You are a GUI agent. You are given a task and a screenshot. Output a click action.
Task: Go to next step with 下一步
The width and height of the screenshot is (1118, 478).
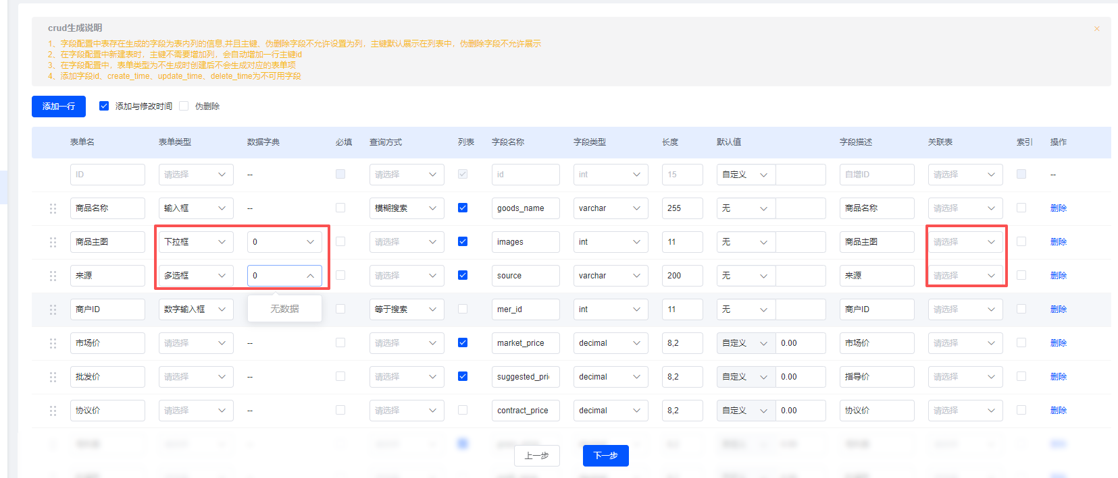(605, 456)
